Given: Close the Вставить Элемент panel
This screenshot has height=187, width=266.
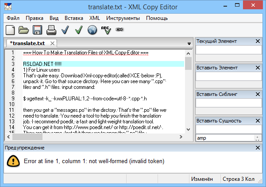Looking at the screenshot, I should coord(258,68).
